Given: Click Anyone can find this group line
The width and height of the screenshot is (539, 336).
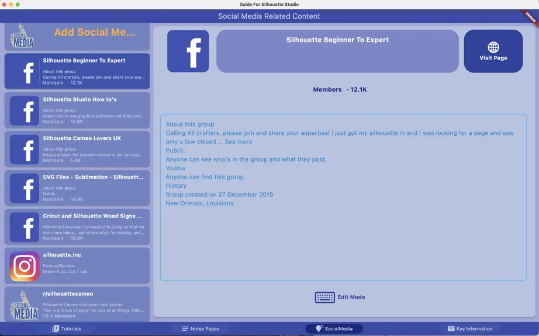Looking at the screenshot, I should [x=205, y=177].
